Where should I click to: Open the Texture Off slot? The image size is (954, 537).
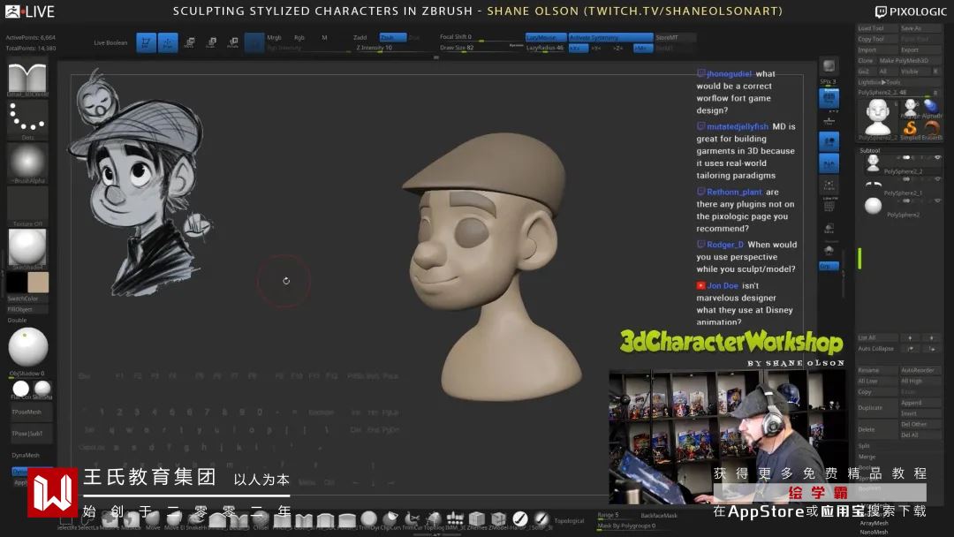(27, 207)
